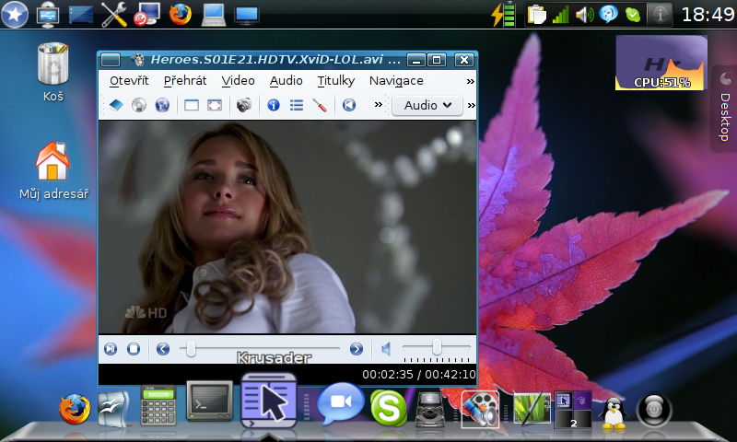Open the film reel media player dock icon
Image resolution: width=737 pixels, height=442 pixels.
pyautogui.click(x=480, y=409)
